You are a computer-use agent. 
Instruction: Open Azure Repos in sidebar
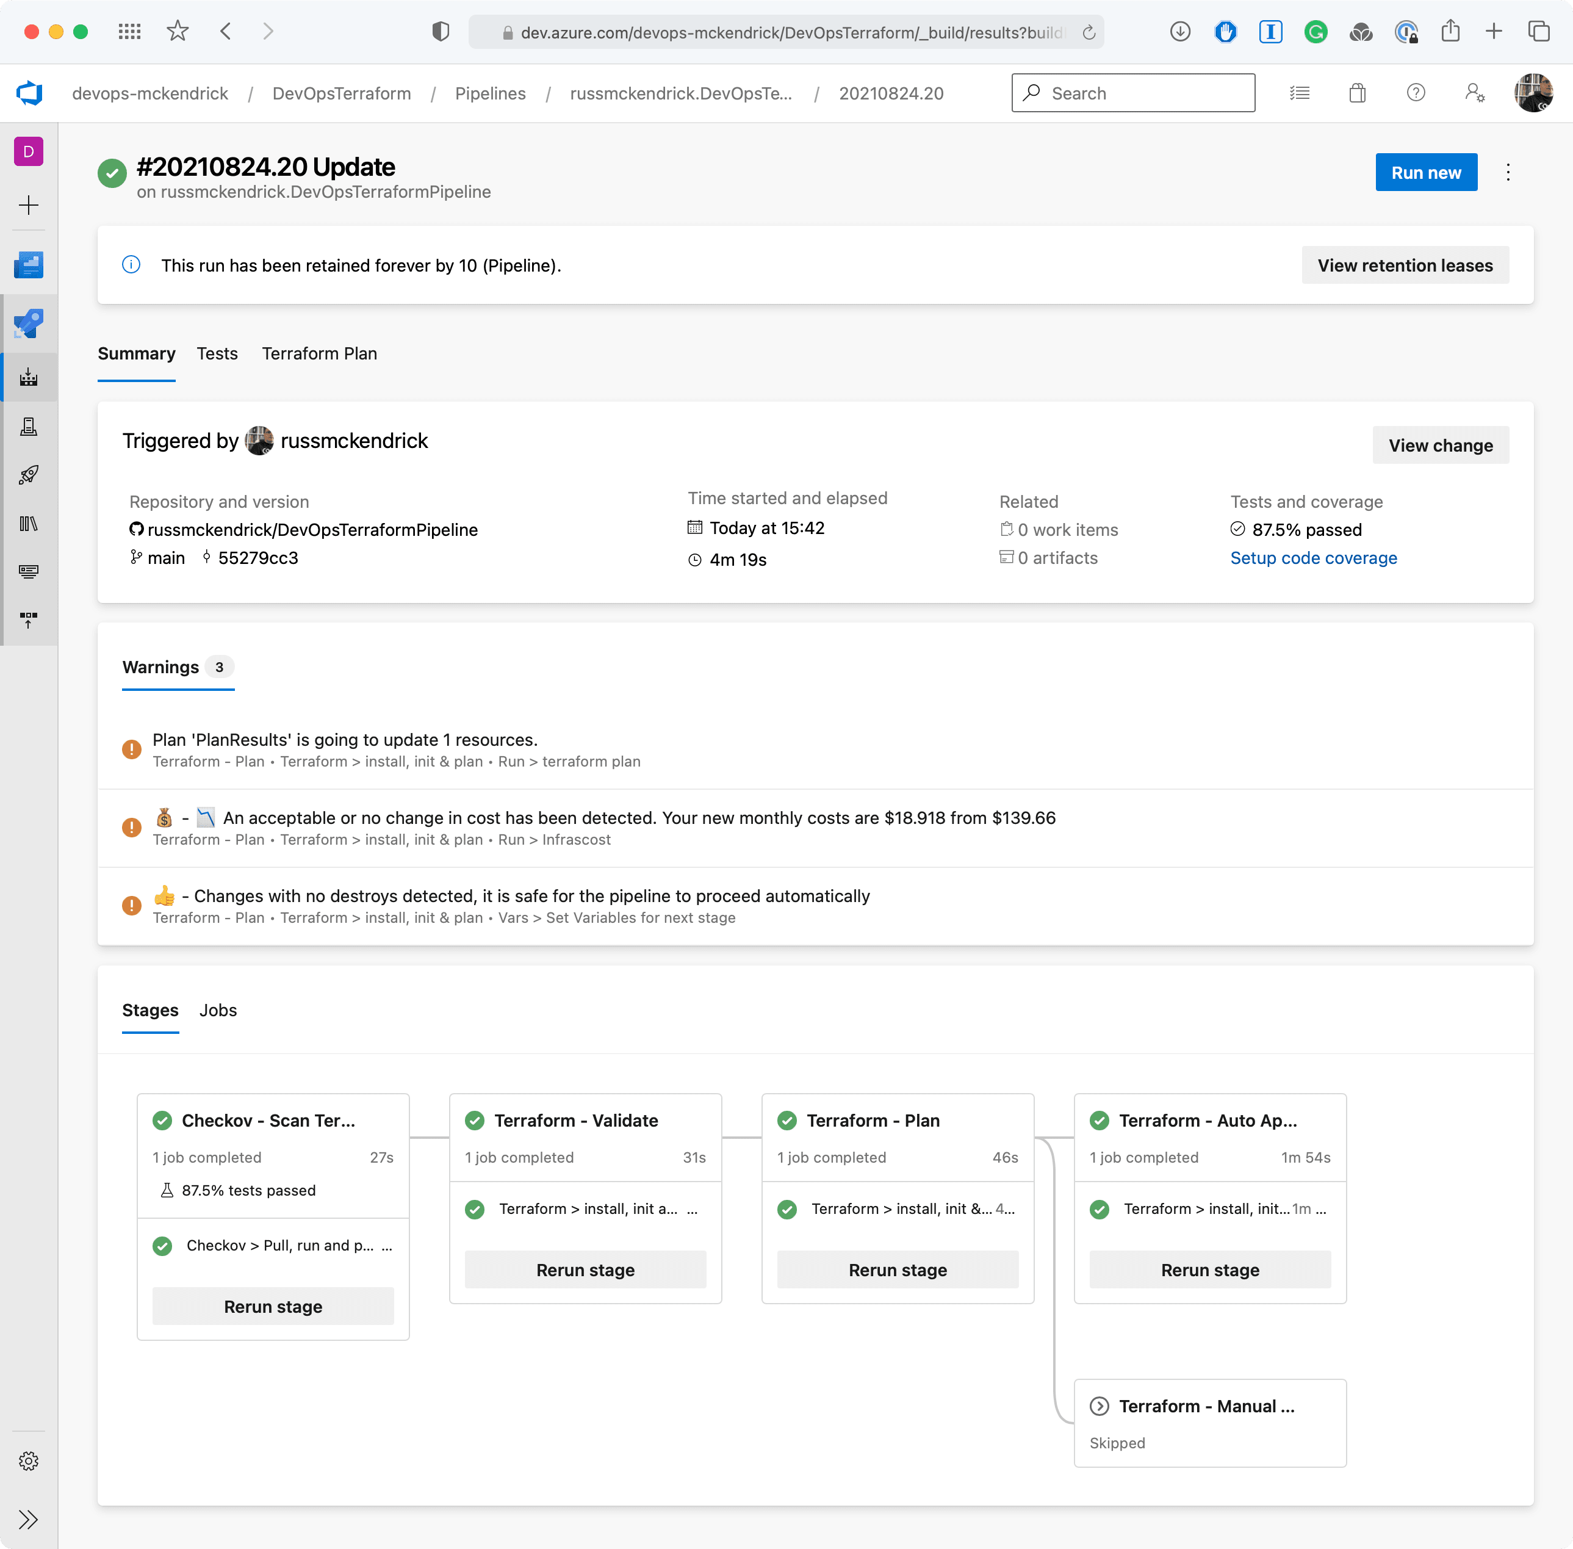(x=29, y=324)
